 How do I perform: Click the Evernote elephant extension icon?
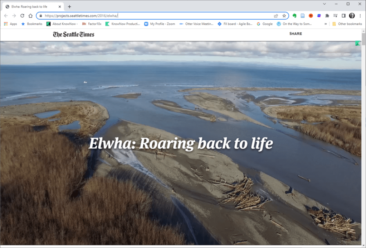(294, 16)
